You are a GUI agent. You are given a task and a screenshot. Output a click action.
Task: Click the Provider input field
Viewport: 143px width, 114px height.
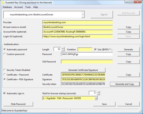tap(78, 22)
